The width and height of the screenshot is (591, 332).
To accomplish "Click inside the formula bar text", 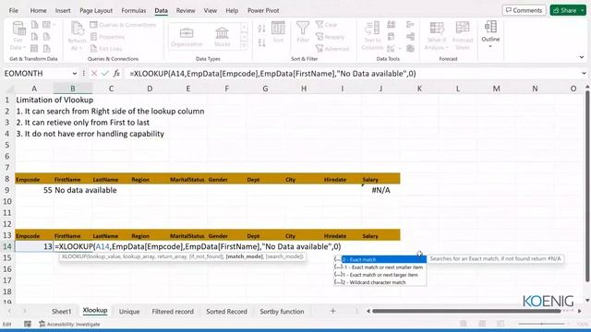I will click(272, 74).
